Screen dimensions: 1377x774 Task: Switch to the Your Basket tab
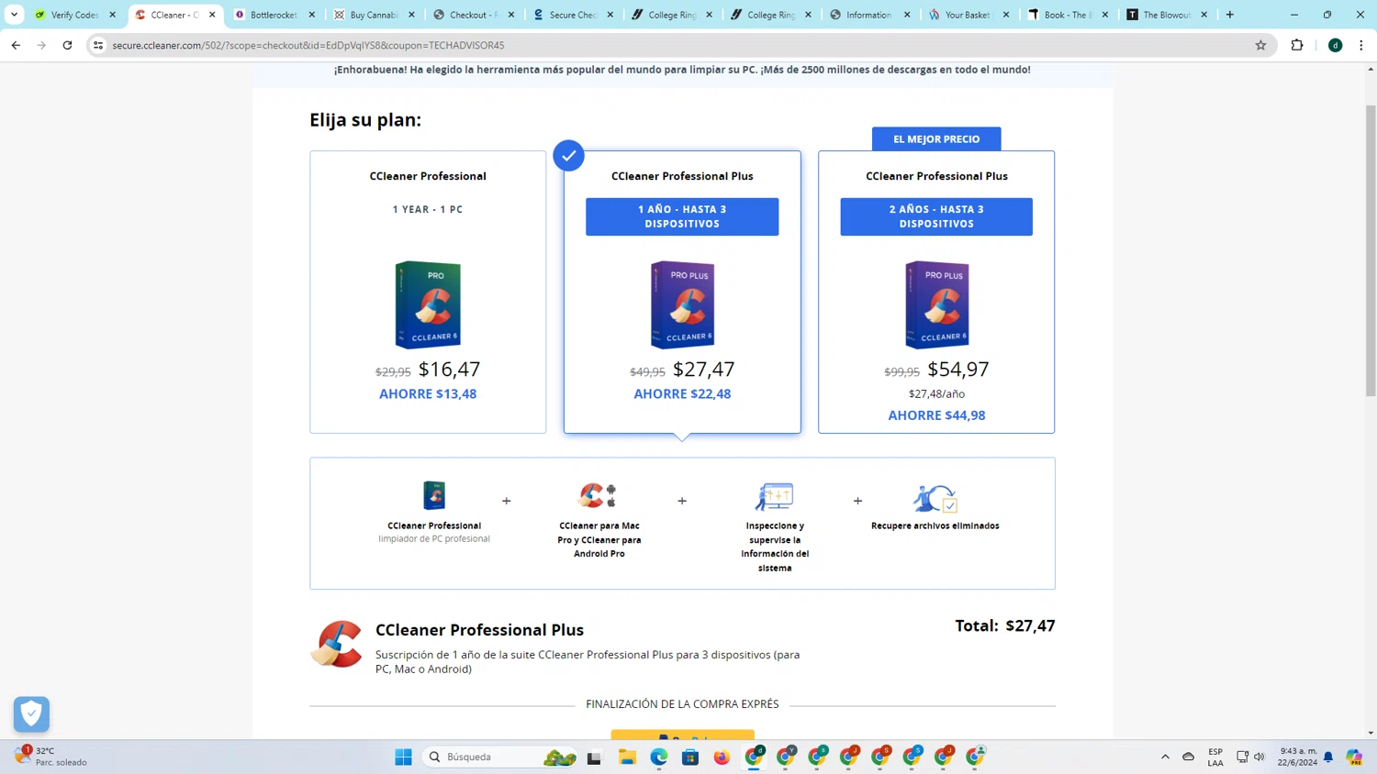pos(968,15)
